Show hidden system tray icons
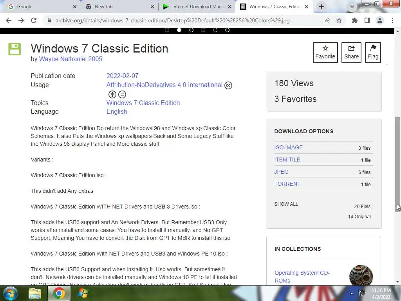The image size is (401, 301). coord(352,294)
